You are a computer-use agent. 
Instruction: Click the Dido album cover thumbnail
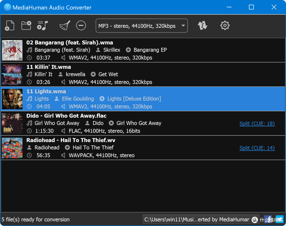point(12,123)
